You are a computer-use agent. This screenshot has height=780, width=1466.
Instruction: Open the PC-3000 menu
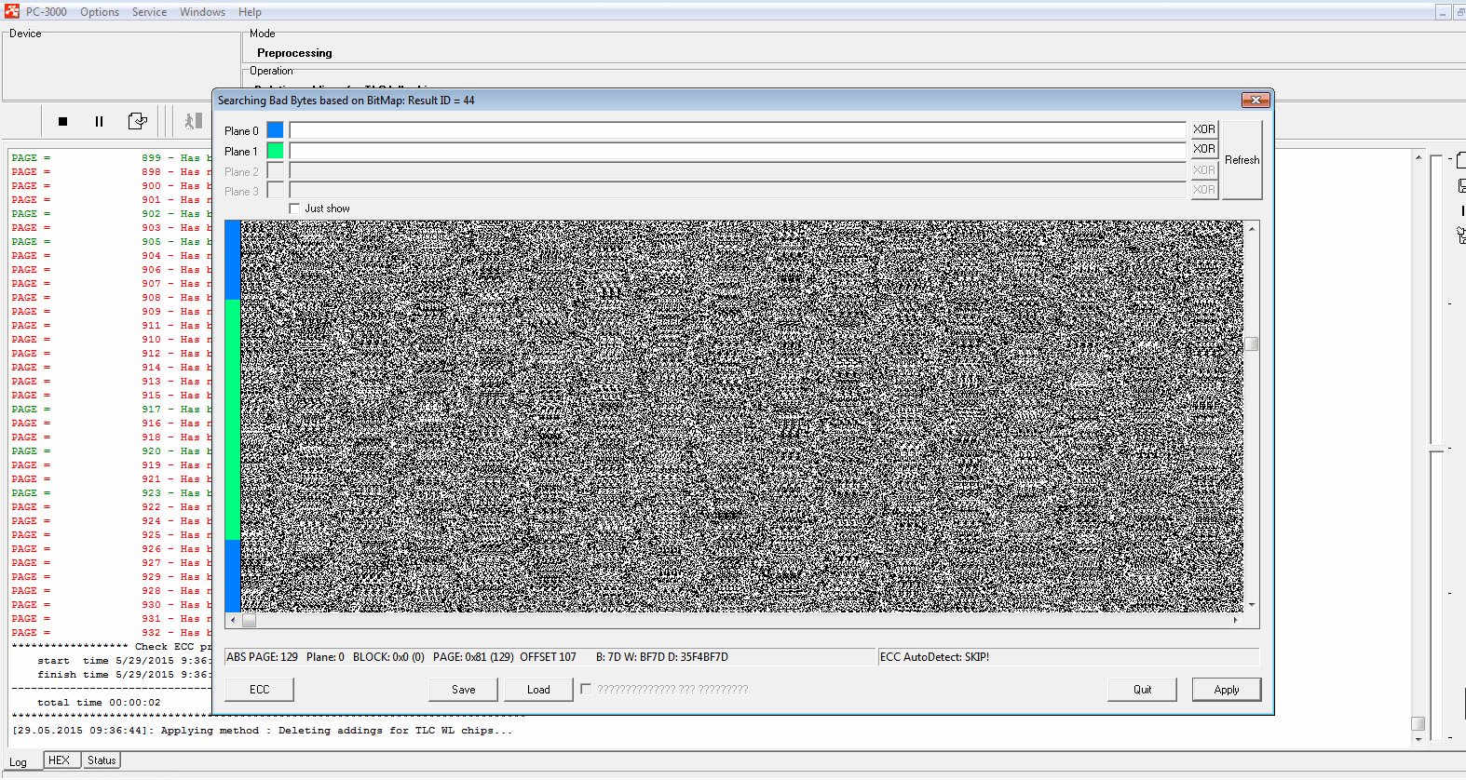[46, 12]
